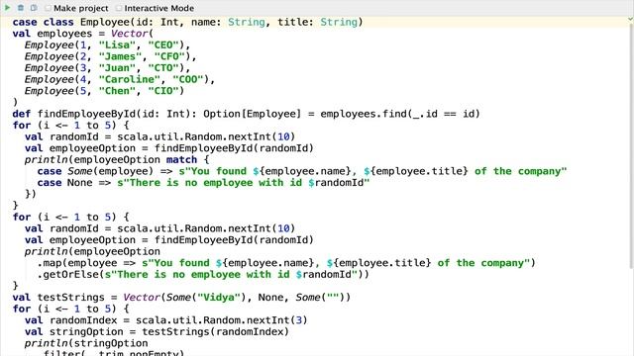Click the copy worksheet icon in the toolbar
Image resolution: width=634 pixels, height=356 pixels.
click(34, 8)
